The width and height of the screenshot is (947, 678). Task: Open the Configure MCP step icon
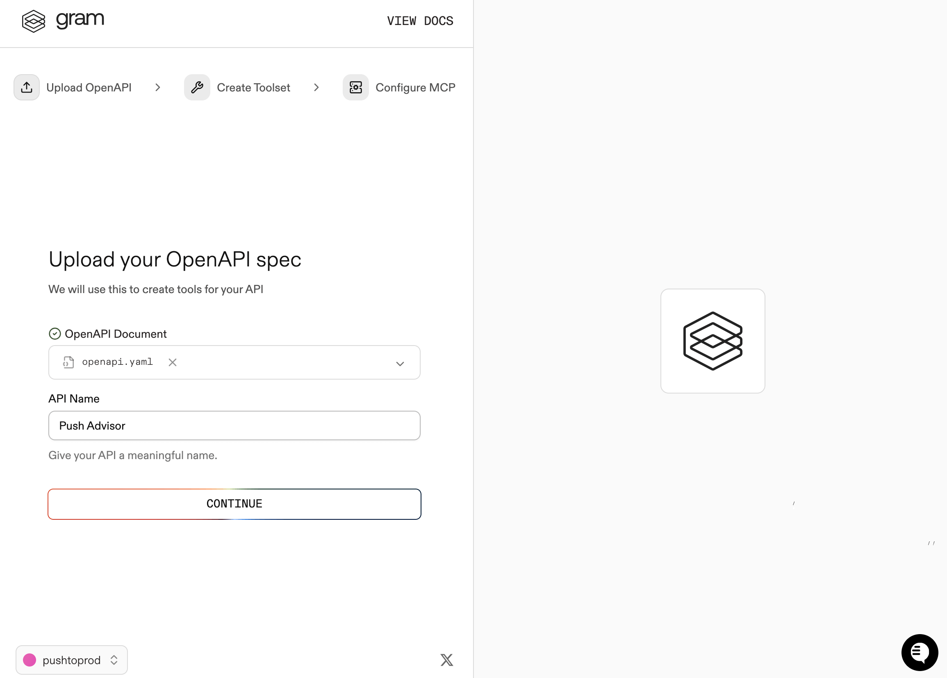coord(355,87)
